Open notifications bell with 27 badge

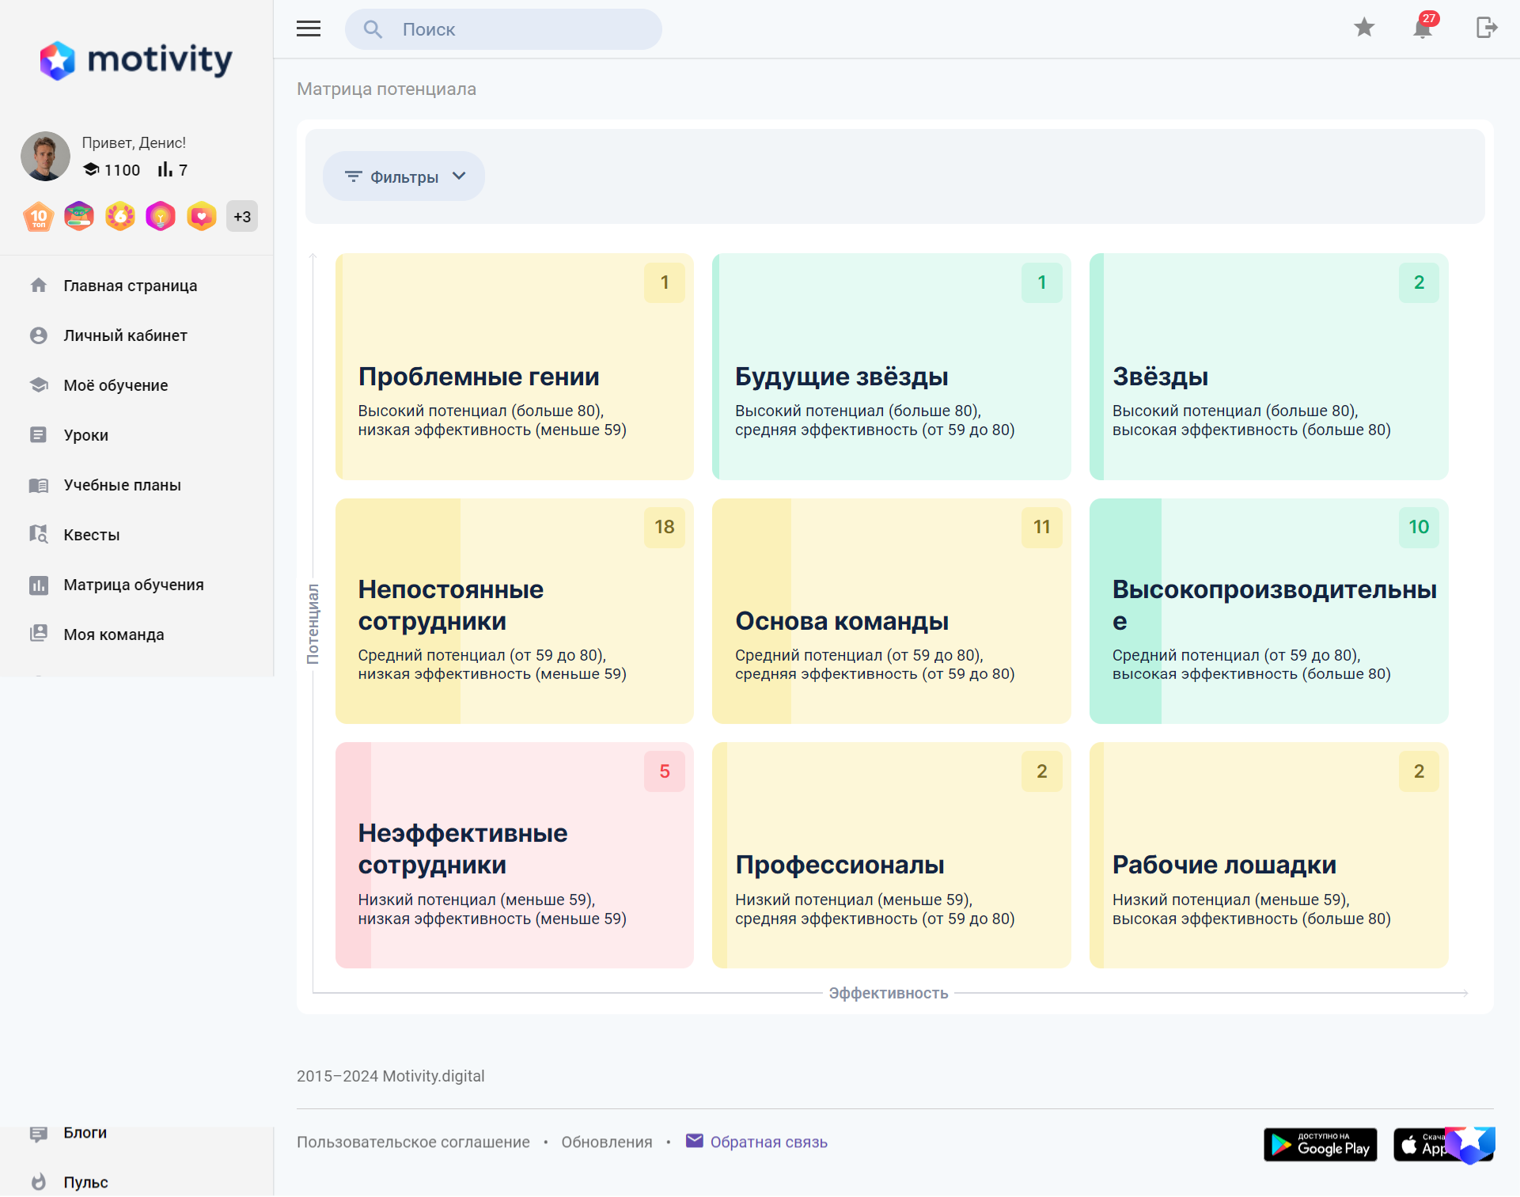(1423, 28)
